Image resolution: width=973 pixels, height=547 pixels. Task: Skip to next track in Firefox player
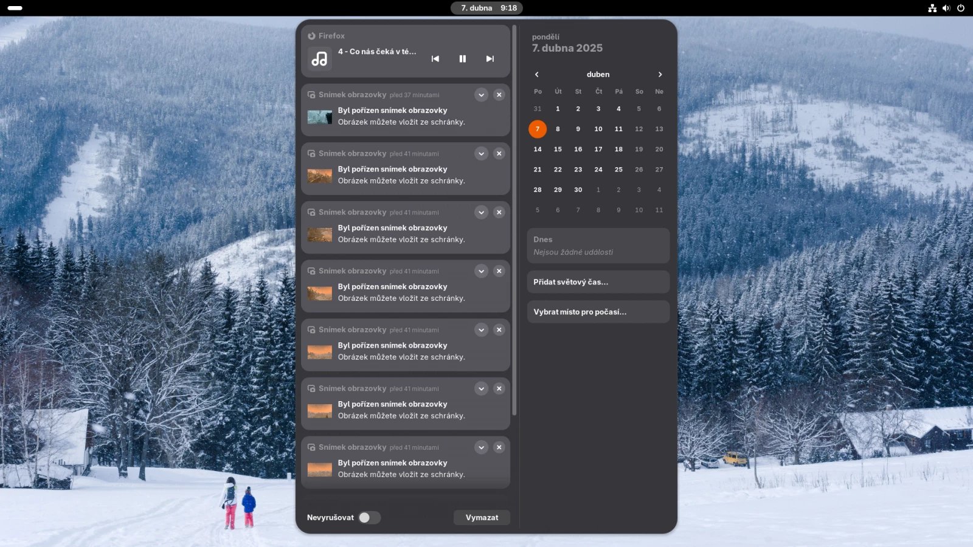(490, 59)
